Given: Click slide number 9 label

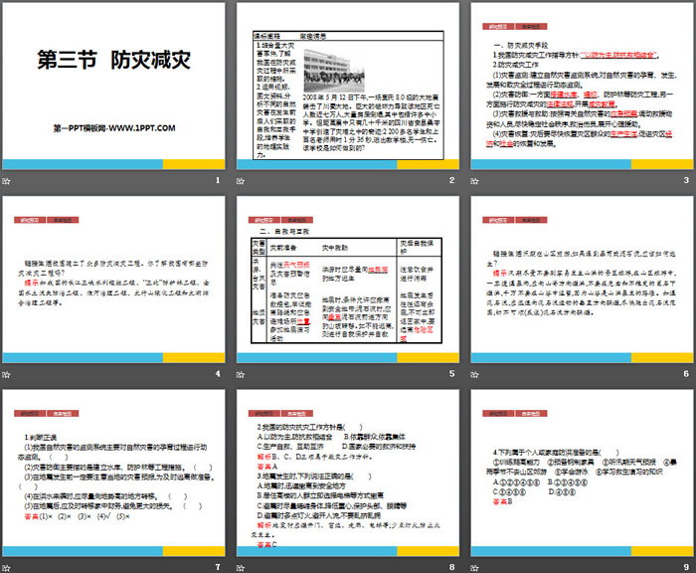Looking at the screenshot, I should coord(686,567).
